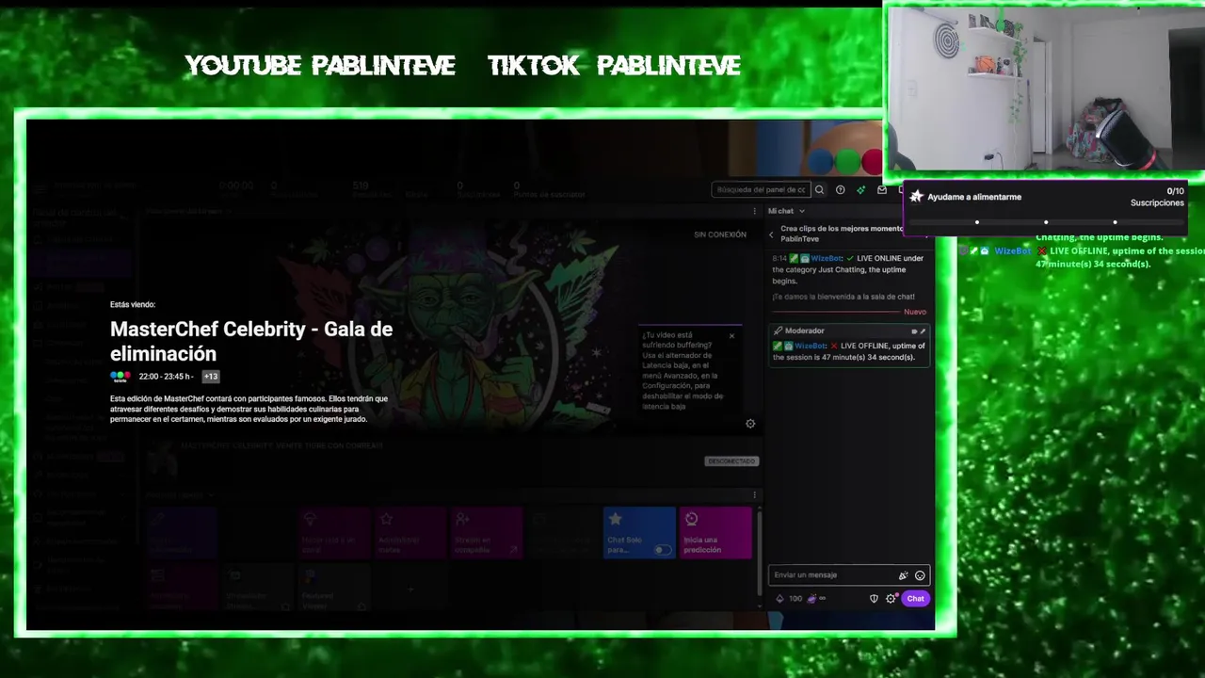Click the Suscripciones goal progress bar
The height and width of the screenshot is (678, 1205).
tap(1045, 222)
